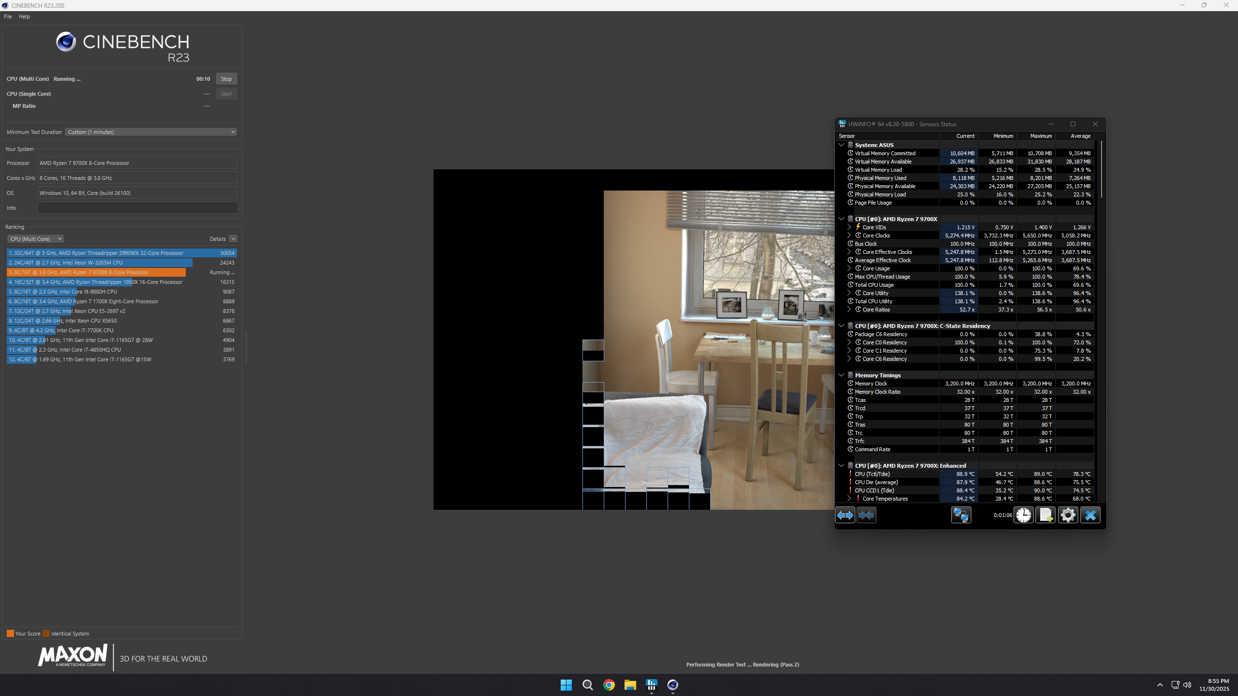Viewport: 1238px width, 696px height.
Task: Click HWiNFO title bar app icon
Action: click(842, 124)
